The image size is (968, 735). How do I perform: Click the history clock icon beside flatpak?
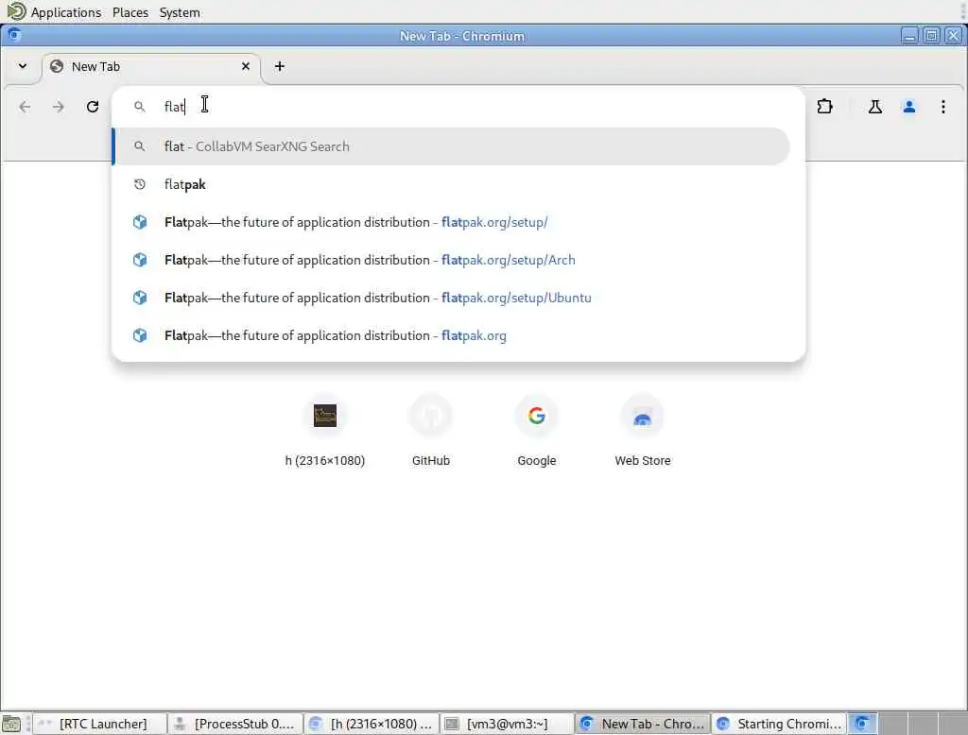140,184
